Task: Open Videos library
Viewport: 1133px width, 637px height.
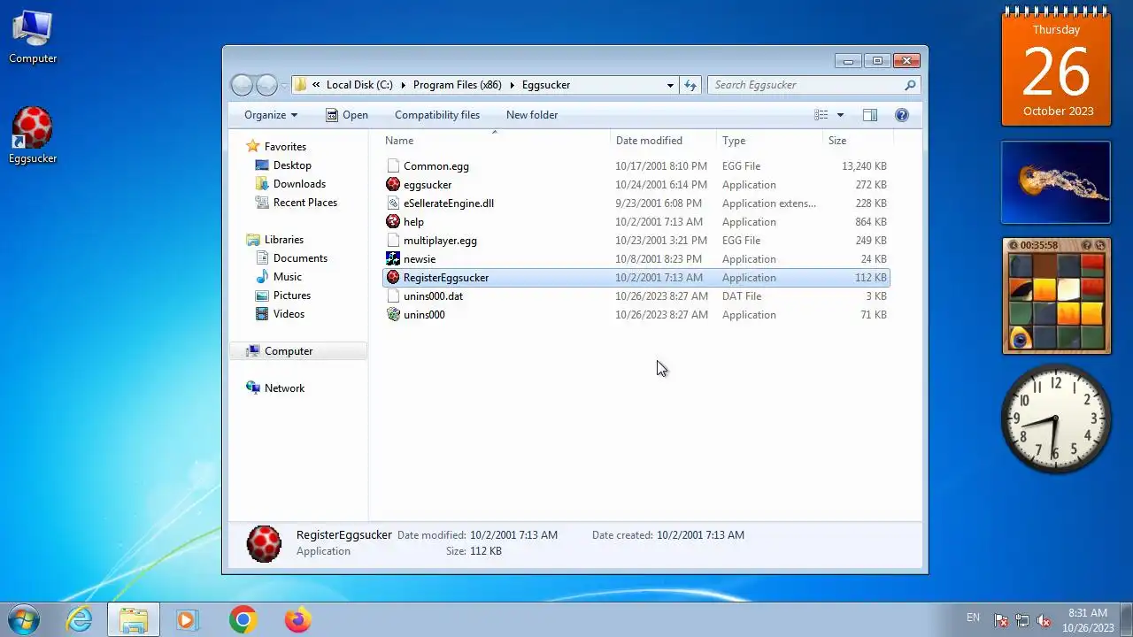Action: pyautogui.click(x=289, y=313)
